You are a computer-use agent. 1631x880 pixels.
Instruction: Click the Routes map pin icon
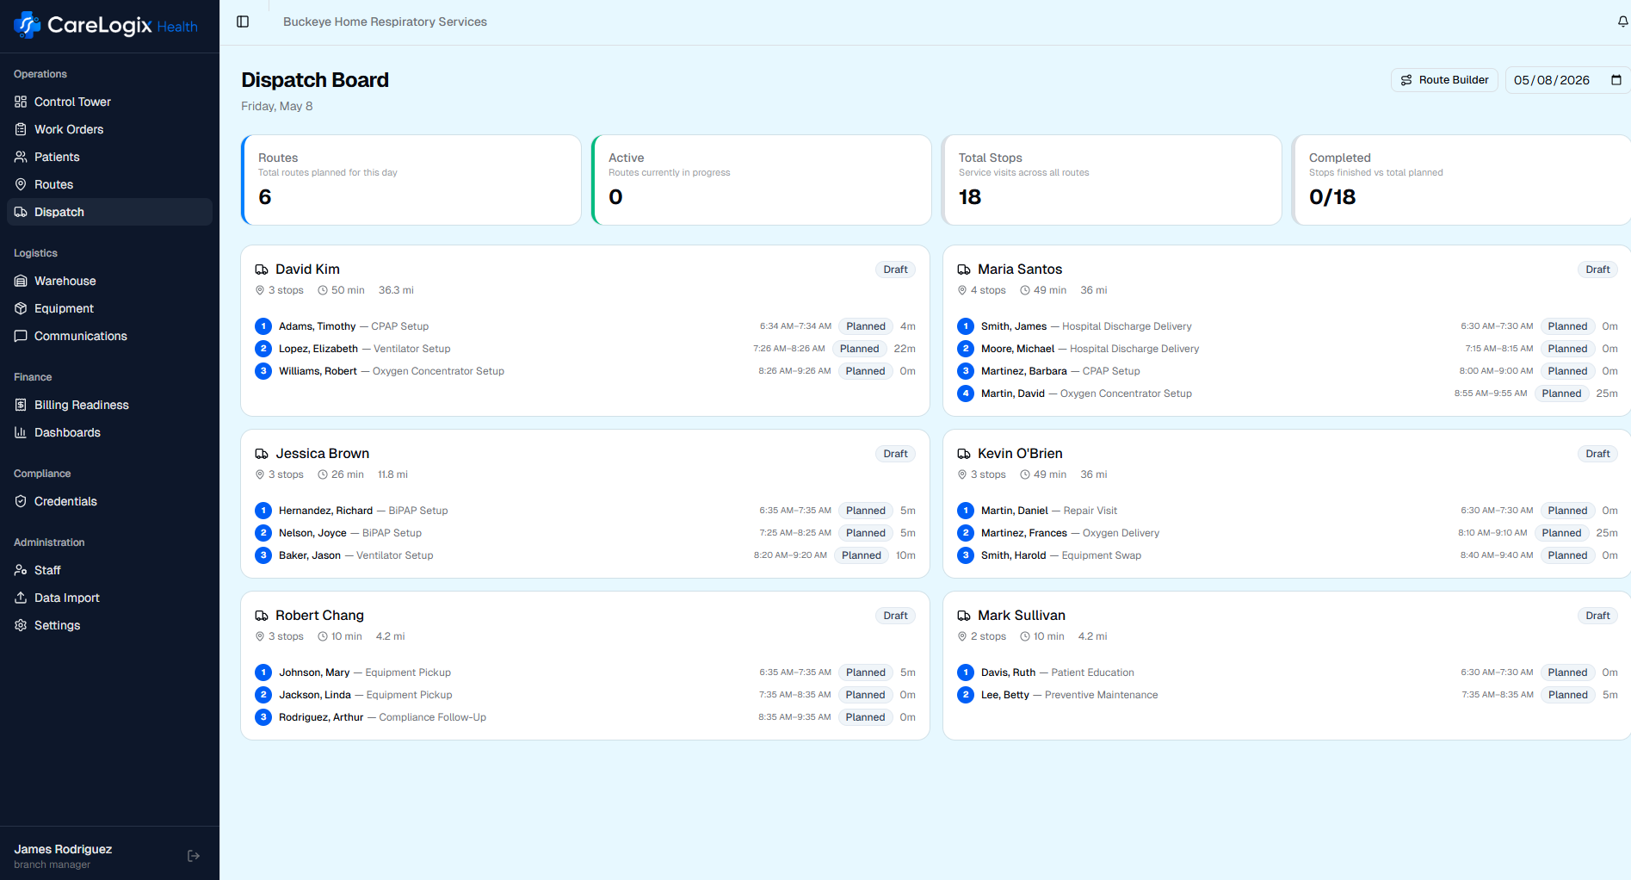point(21,184)
